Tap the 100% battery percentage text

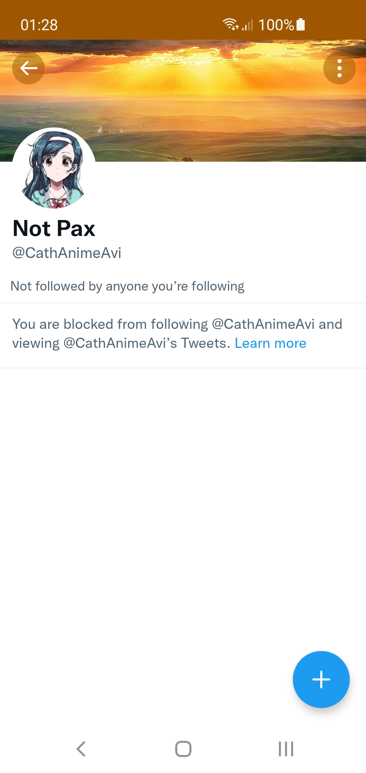(276, 25)
